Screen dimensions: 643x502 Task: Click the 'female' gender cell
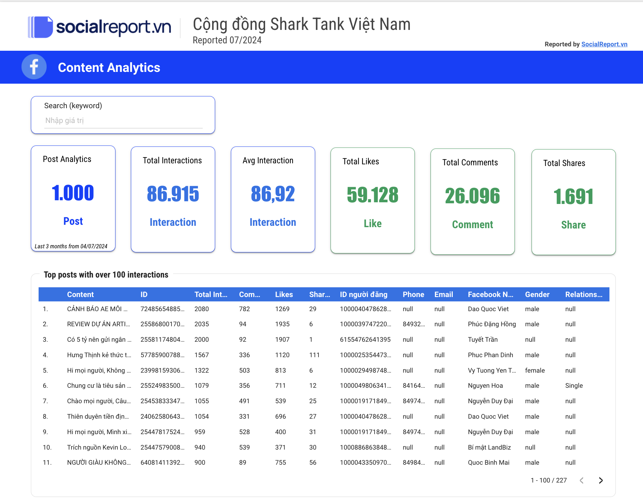click(x=535, y=370)
